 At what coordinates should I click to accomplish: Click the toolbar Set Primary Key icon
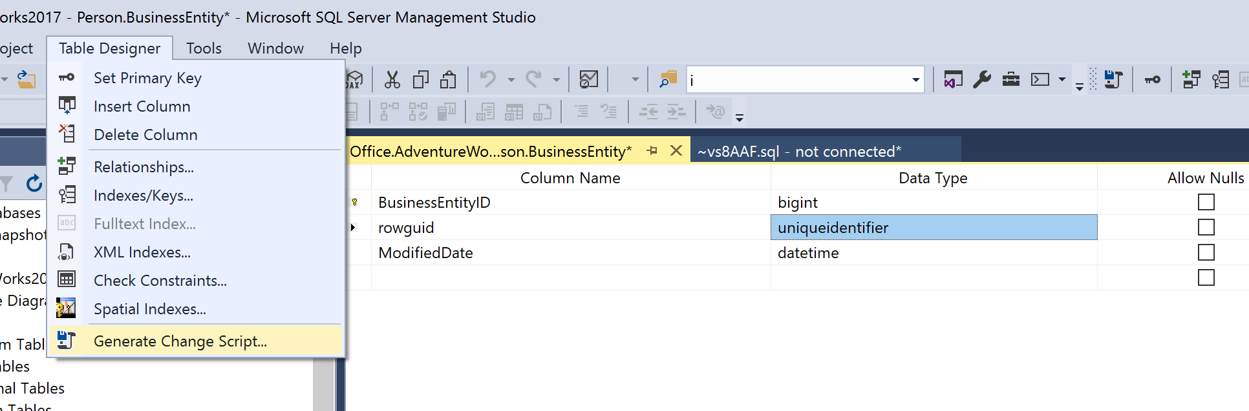pyautogui.click(x=1153, y=79)
